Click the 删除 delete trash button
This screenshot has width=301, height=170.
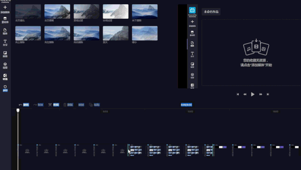tap(68, 105)
